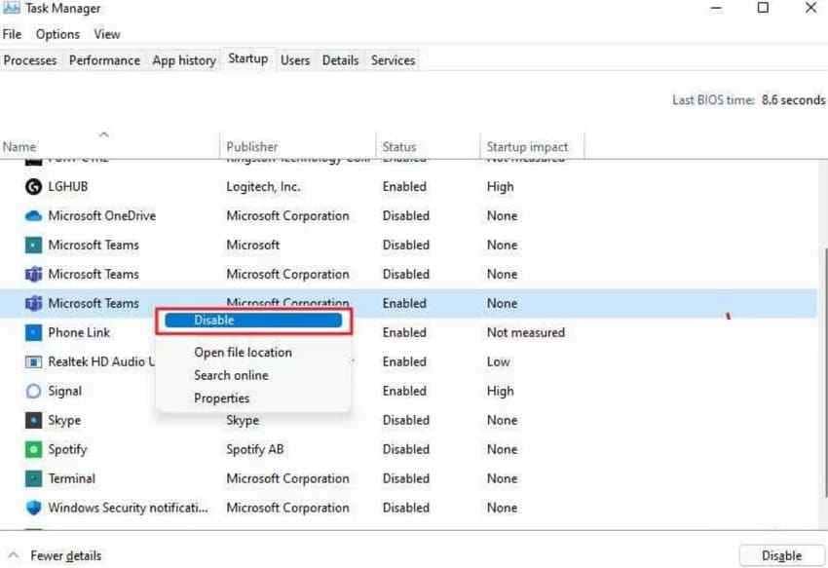Click Low startup impact in Realtek row
The width and height of the screenshot is (828, 568).
tap(499, 361)
